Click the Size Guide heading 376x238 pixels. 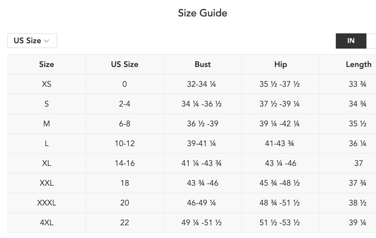click(202, 13)
